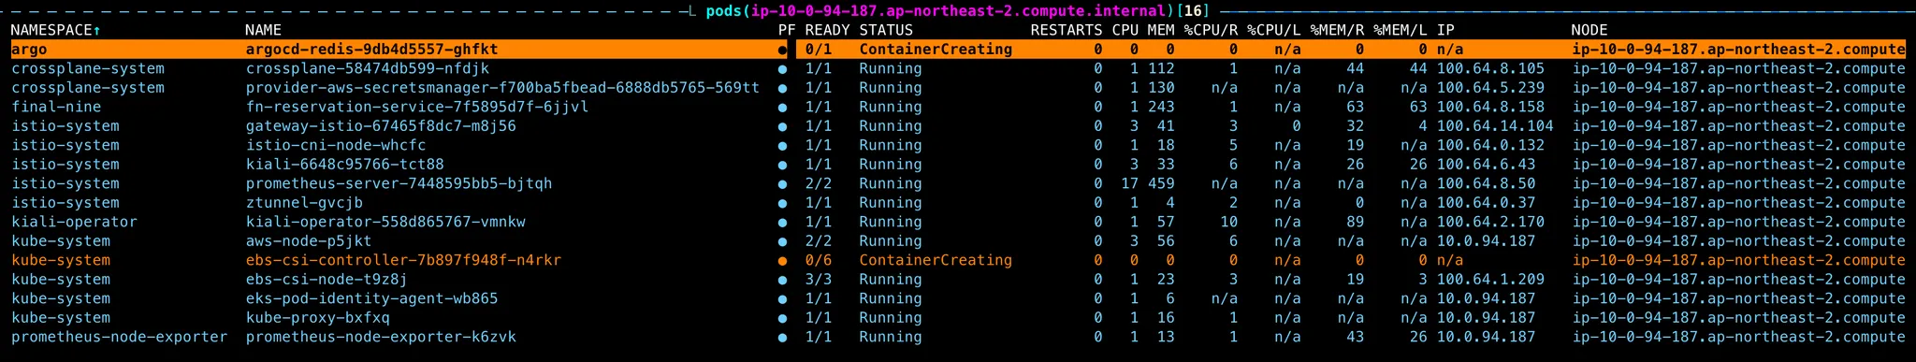Click the PF dot for ztunnel-gvcjb
The width and height of the screenshot is (1916, 362).
tap(782, 203)
